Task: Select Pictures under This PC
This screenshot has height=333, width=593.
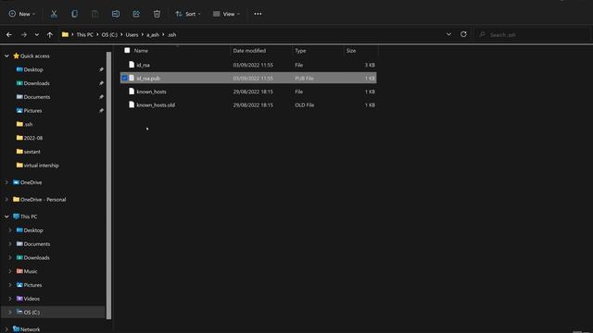Action: (x=32, y=285)
